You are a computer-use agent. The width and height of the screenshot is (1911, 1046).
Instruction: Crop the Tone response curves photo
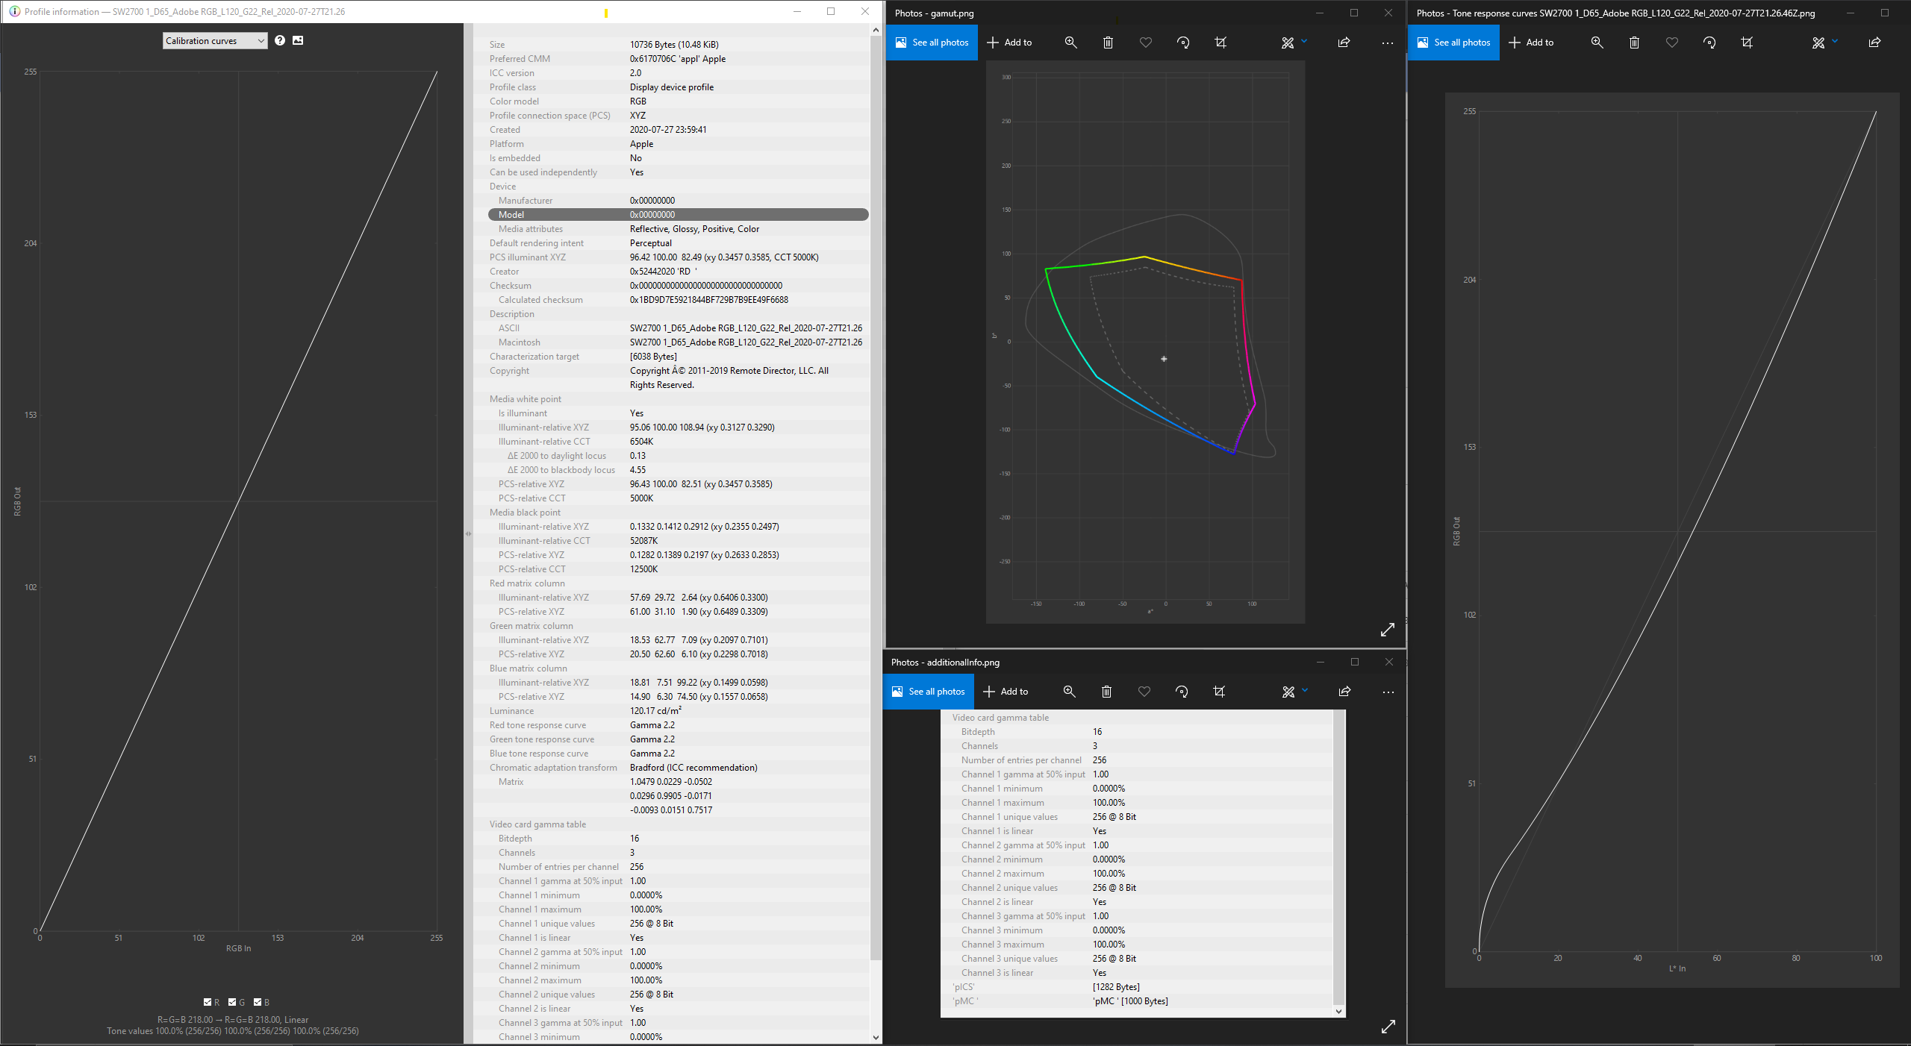point(1747,43)
